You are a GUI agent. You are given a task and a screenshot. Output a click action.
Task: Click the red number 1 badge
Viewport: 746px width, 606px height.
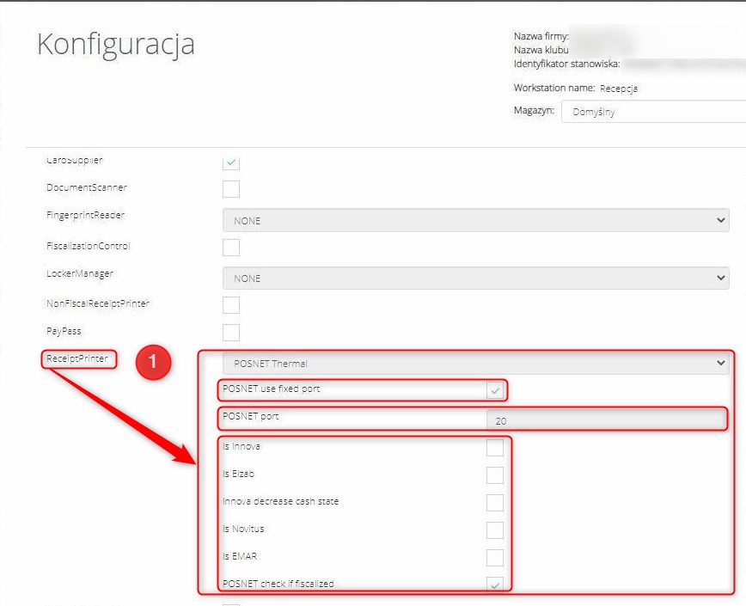coord(153,364)
